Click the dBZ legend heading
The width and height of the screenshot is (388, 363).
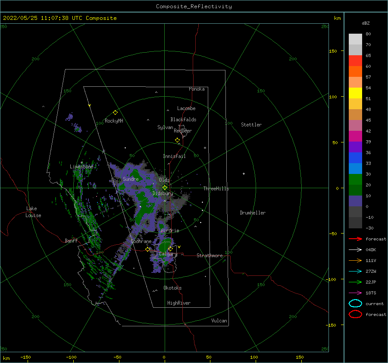(366, 23)
